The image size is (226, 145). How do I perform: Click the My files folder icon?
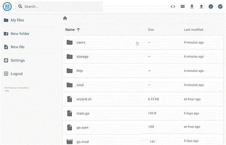pos(6,20)
